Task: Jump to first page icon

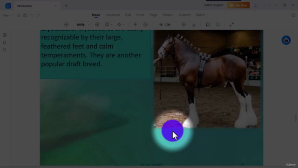Action: click(135, 25)
